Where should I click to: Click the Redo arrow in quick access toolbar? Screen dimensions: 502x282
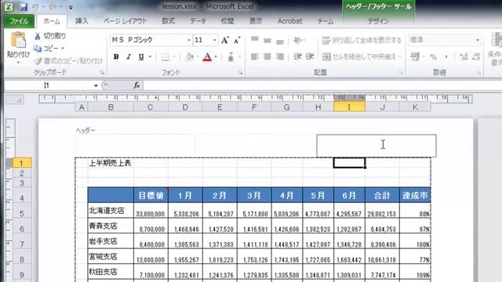(53, 7)
